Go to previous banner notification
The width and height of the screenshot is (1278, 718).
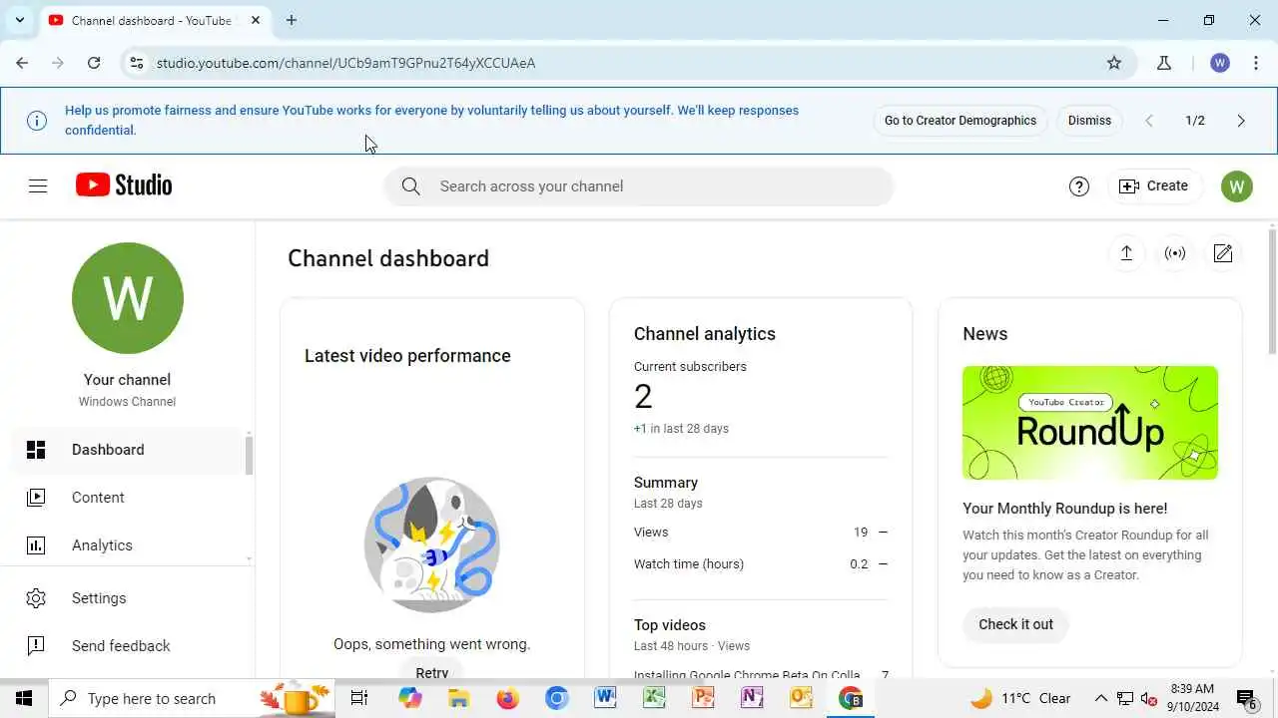(1149, 121)
